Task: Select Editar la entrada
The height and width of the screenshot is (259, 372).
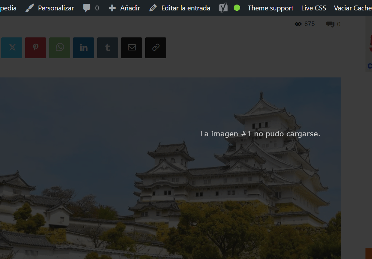Action: pos(186,8)
